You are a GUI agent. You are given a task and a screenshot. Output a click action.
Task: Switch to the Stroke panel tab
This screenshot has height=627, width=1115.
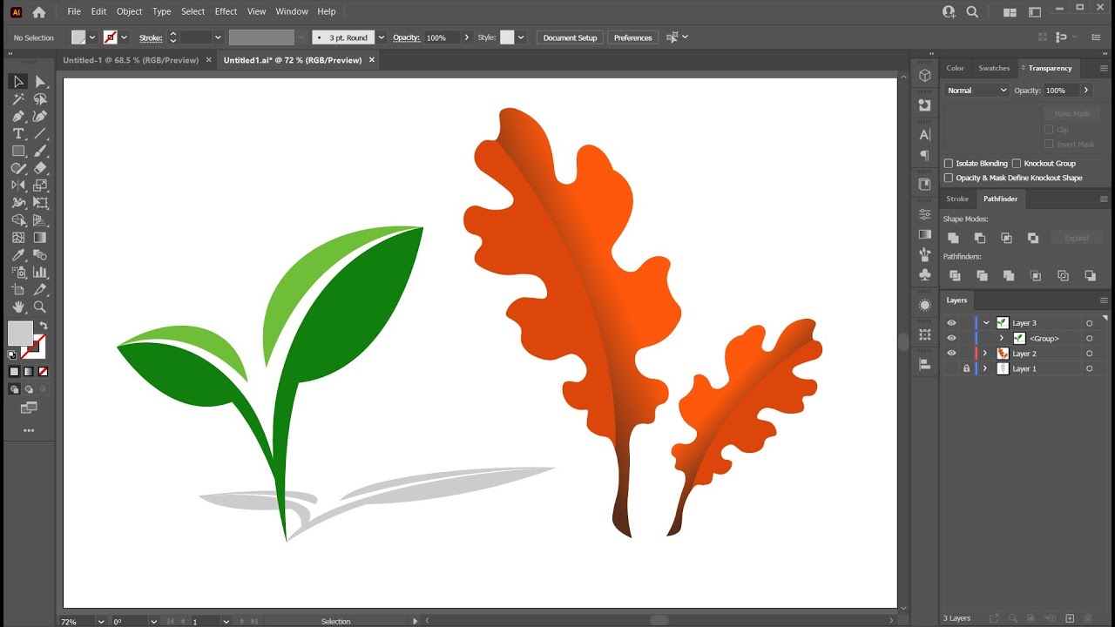[957, 199]
